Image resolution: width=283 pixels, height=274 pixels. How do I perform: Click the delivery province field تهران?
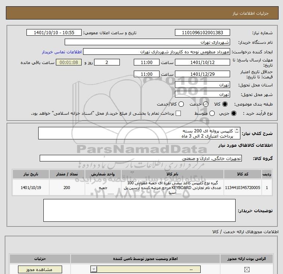click(202, 85)
